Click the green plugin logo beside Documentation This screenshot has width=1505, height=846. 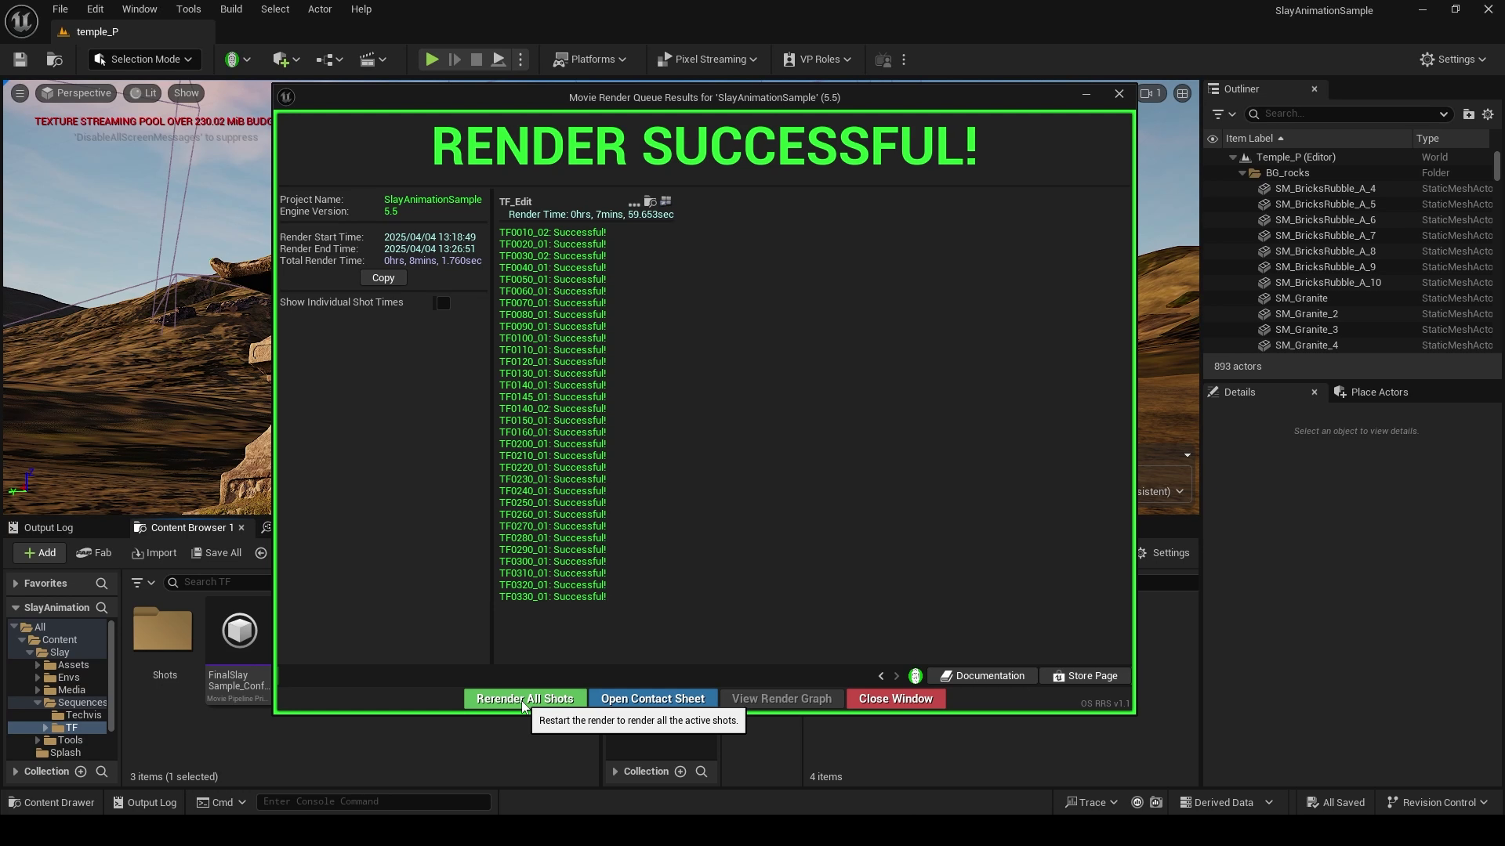tap(916, 676)
